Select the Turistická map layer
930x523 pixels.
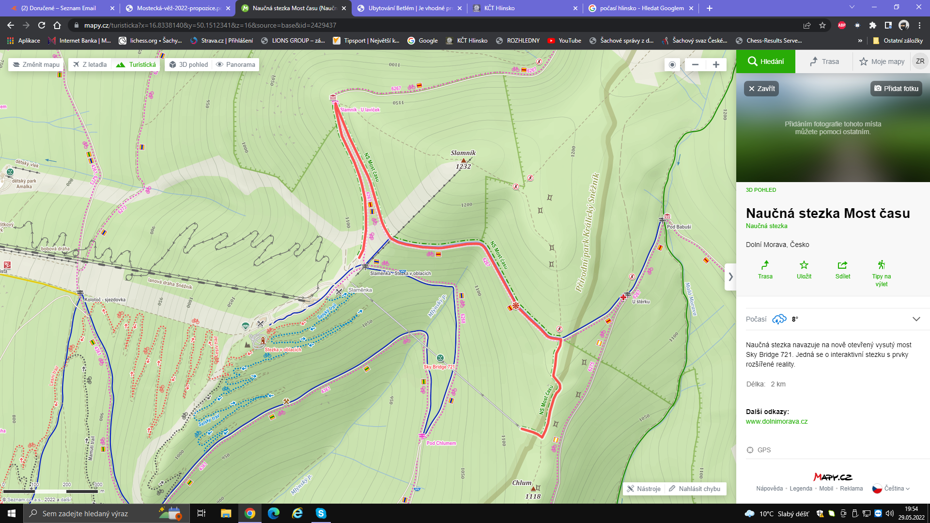(x=136, y=64)
